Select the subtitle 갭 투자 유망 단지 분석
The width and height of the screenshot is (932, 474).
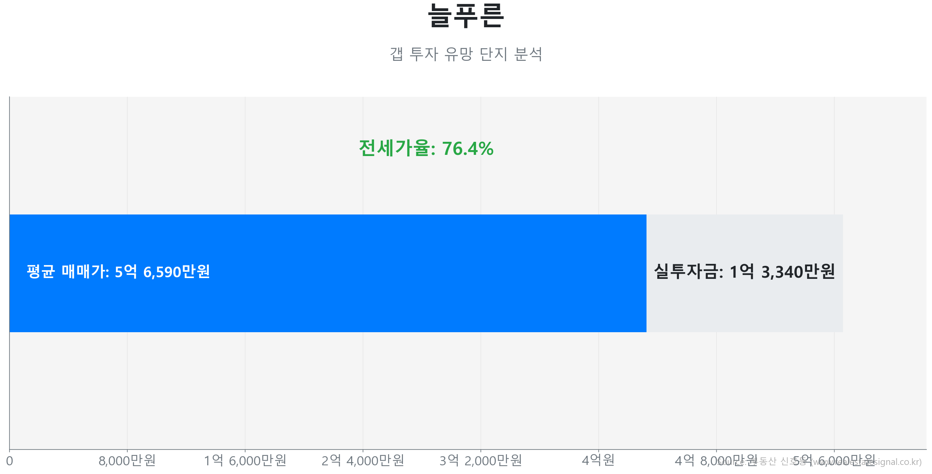coord(466,54)
